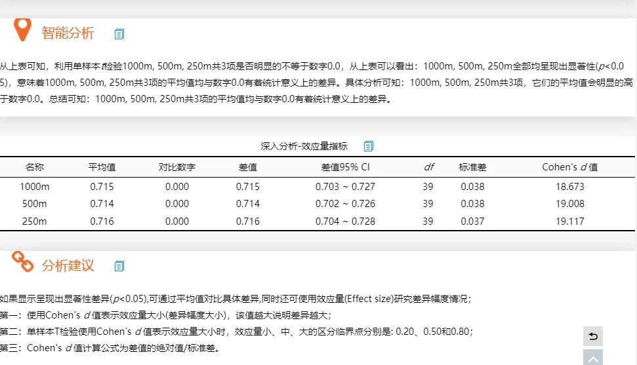The image size is (637, 365).
Task: Click the sentence starting 如果显示呈现出显著性差异
Action: tap(236, 299)
